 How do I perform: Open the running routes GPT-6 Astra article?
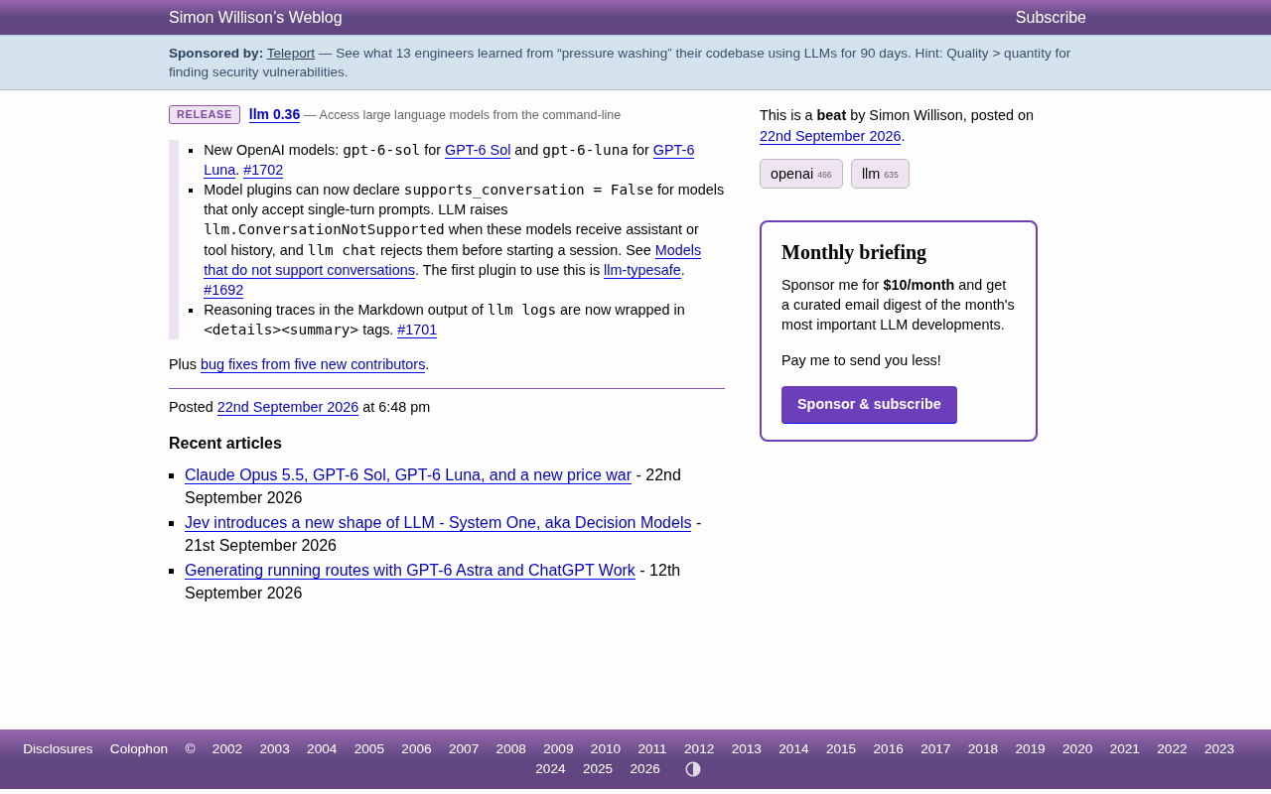click(x=410, y=571)
